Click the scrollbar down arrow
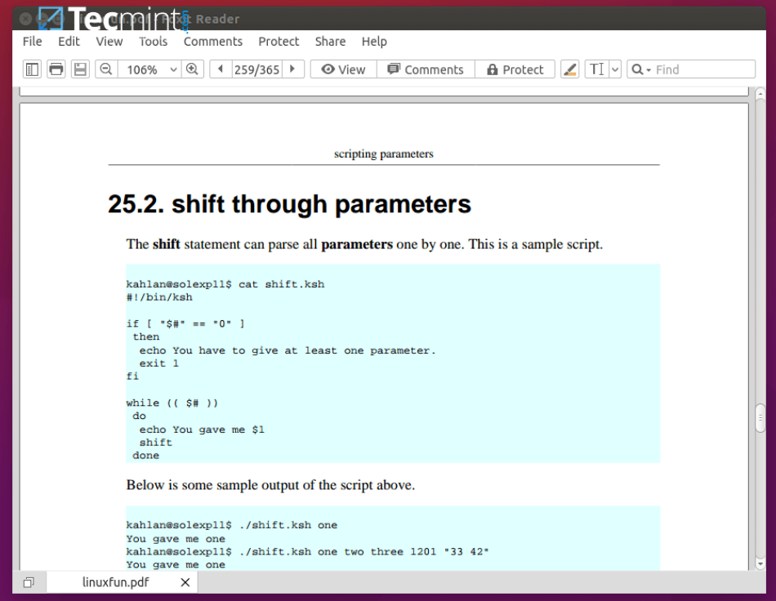 pos(760,564)
